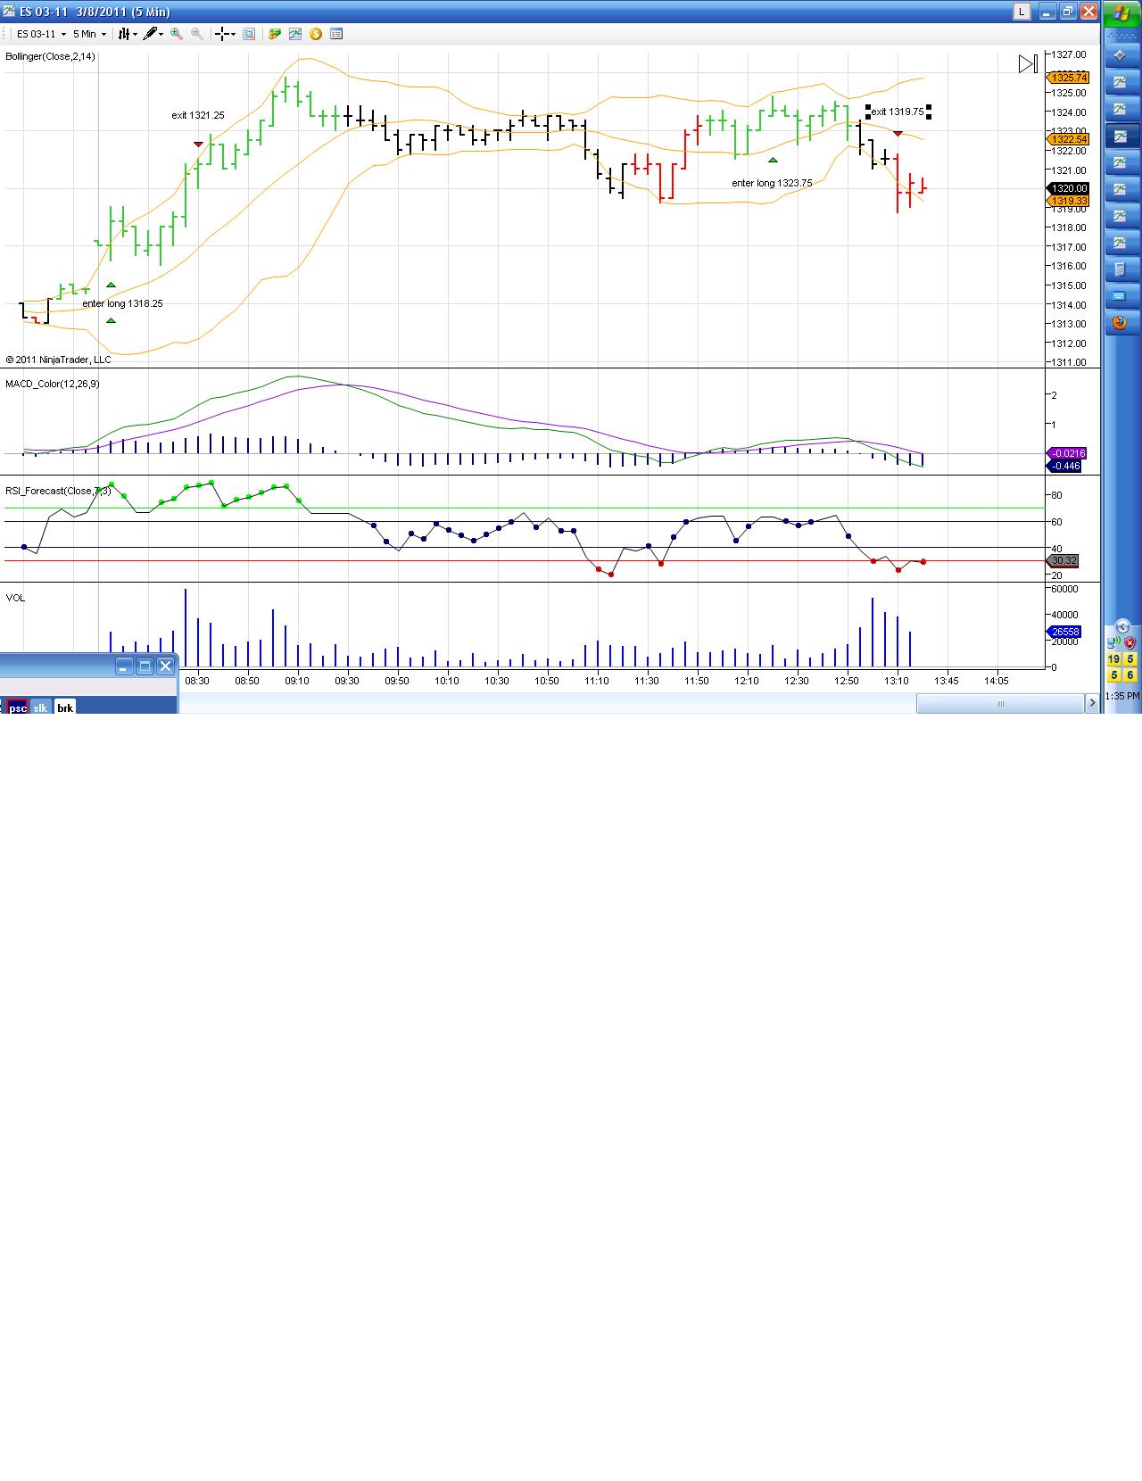Open the chart properties list icon
The image size is (1142, 1481).
point(336,34)
